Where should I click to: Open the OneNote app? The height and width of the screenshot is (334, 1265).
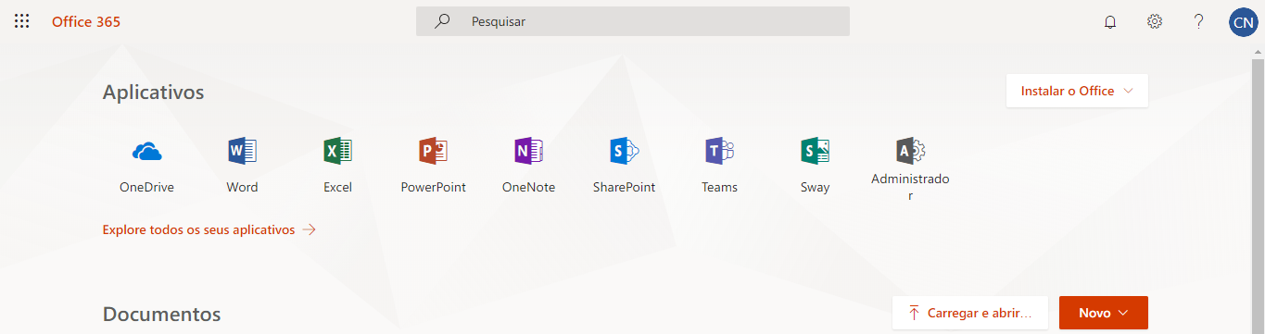click(x=528, y=166)
